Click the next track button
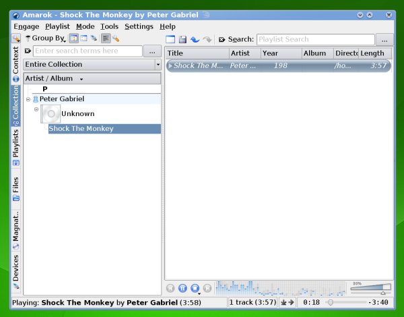This screenshot has width=404, height=317. [207, 288]
